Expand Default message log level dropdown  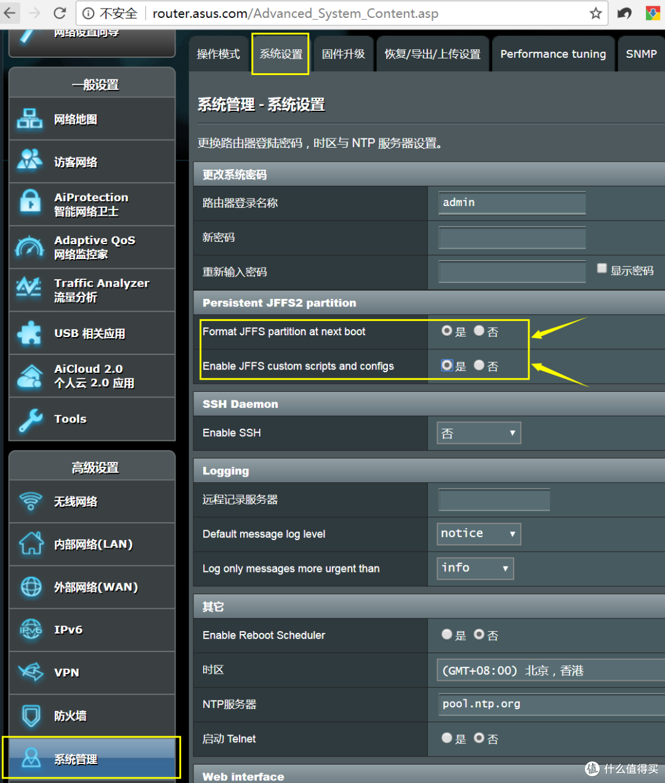coord(478,534)
